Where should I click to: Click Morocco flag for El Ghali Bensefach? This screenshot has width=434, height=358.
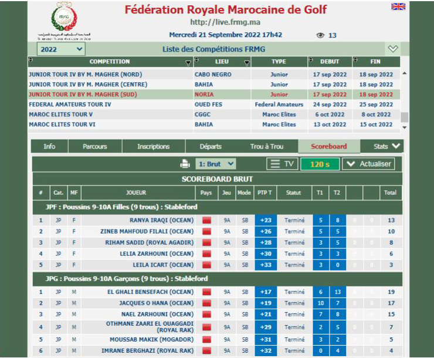pos(206,292)
